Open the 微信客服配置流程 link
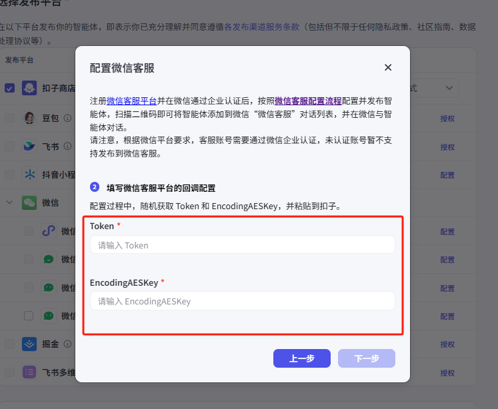498x409 pixels. tap(307, 101)
